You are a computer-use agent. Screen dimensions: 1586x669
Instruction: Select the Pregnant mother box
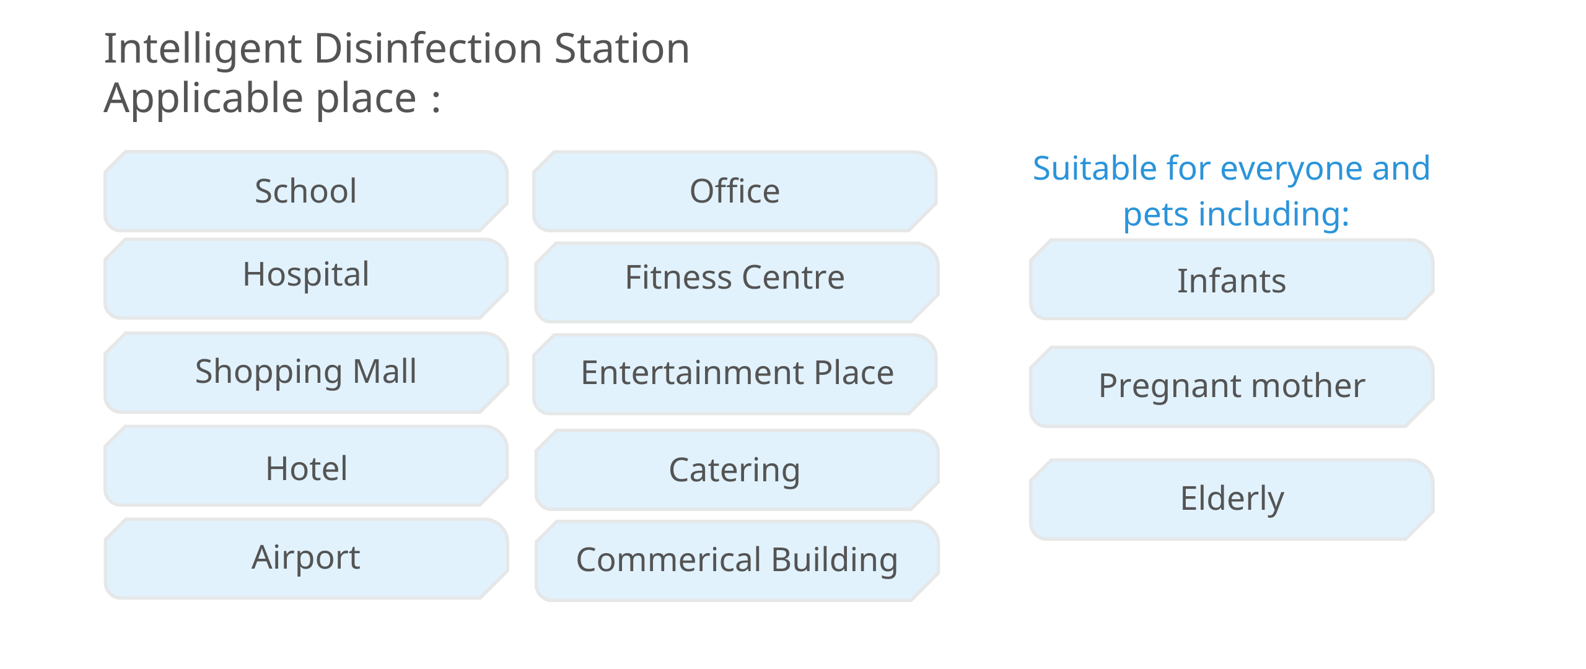(1232, 387)
